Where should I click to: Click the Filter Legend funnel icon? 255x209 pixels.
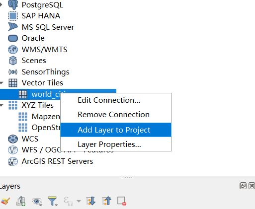point(53,201)
